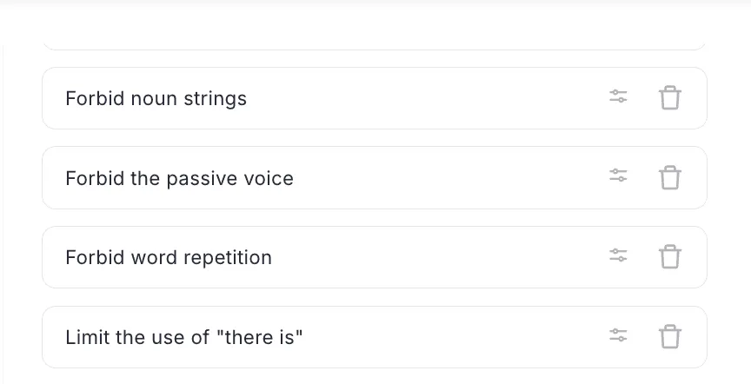Adjust options for Forbid the passive voice
The width and height of the screenshot is (751, 384).
[x=618, y=176]
